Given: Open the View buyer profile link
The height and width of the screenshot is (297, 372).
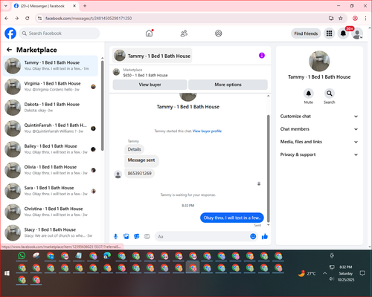Looking at the screenshot, I should tap(207, 131).
